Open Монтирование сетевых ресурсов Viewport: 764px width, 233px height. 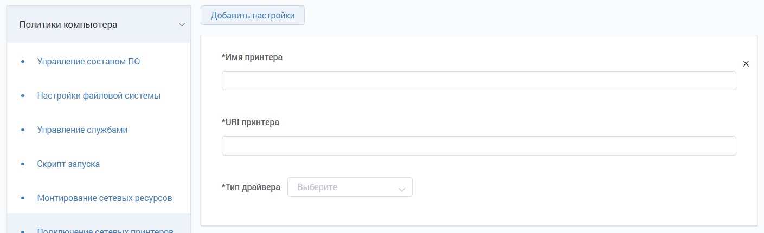click(x=105, y=198)
